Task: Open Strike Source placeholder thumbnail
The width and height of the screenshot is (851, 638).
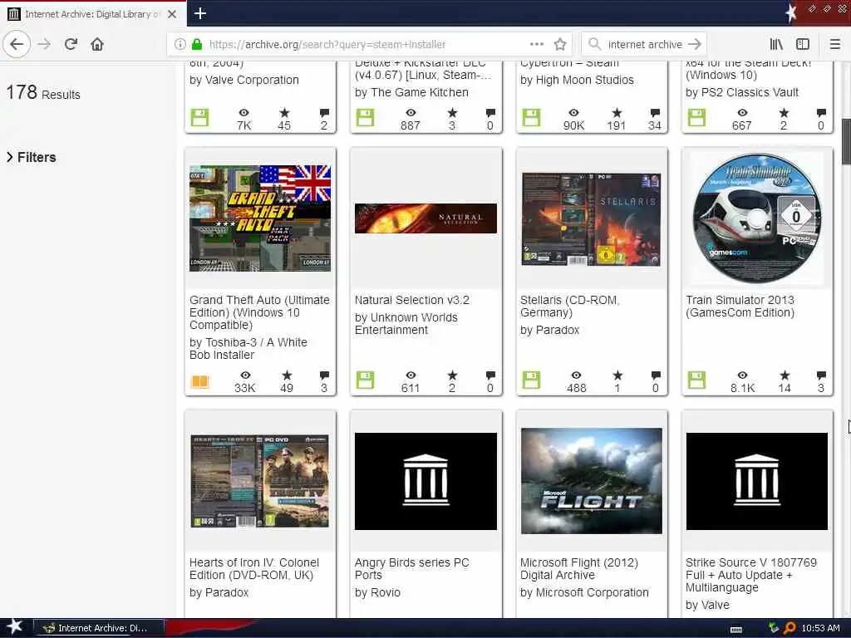Action: (756, 481)
